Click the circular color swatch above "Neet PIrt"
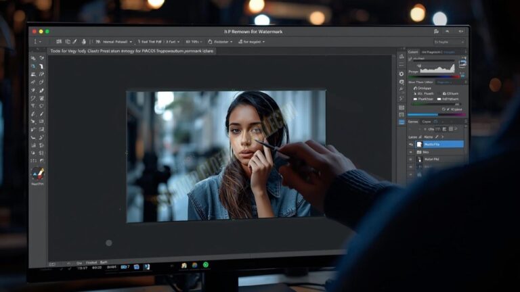 coord(37,173)
